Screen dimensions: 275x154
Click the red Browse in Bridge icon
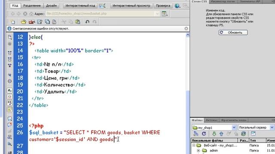32,22
